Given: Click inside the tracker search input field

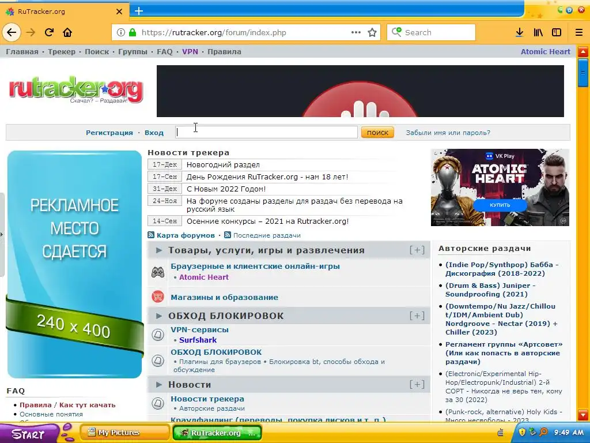Looking at the screenshot, I should [266, 132].
